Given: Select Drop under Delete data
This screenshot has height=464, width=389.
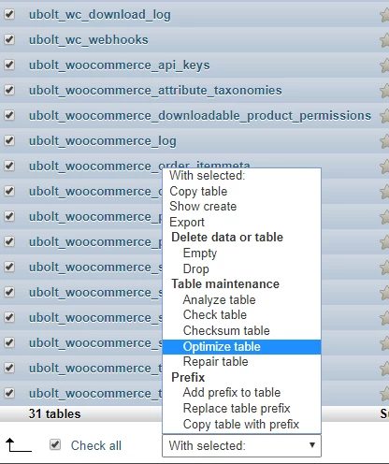Looking at the screenshot, I should (x=241, y=268).
